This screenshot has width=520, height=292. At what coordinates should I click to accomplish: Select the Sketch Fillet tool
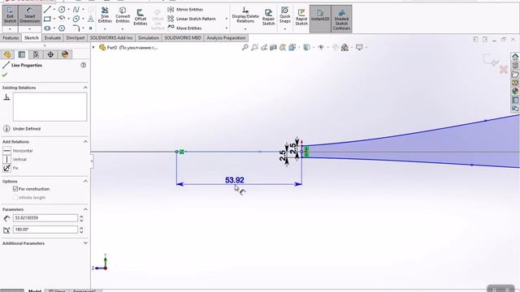pos(76,28)
